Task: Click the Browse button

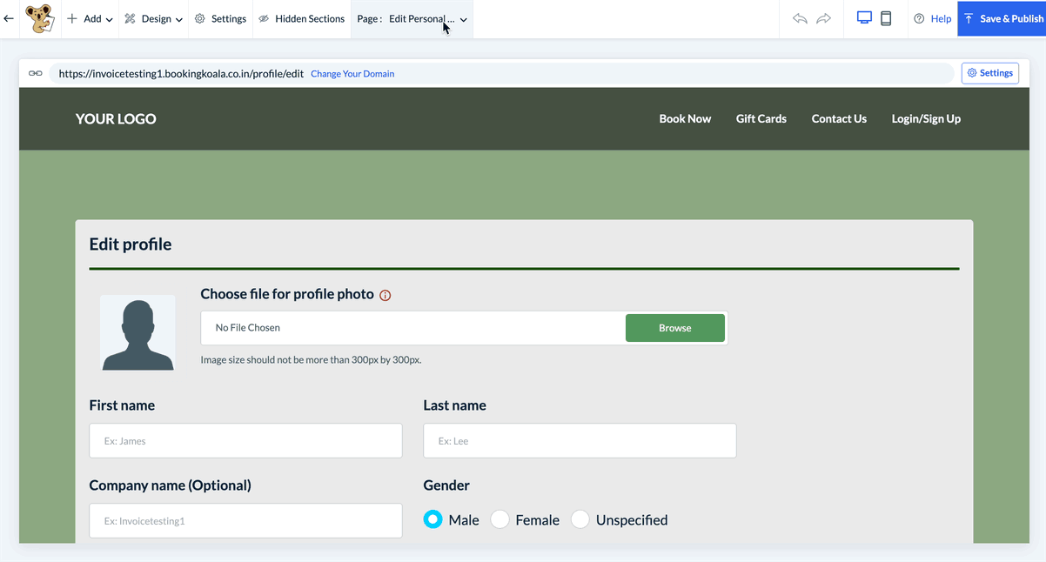Action: (x=675, y=328)
